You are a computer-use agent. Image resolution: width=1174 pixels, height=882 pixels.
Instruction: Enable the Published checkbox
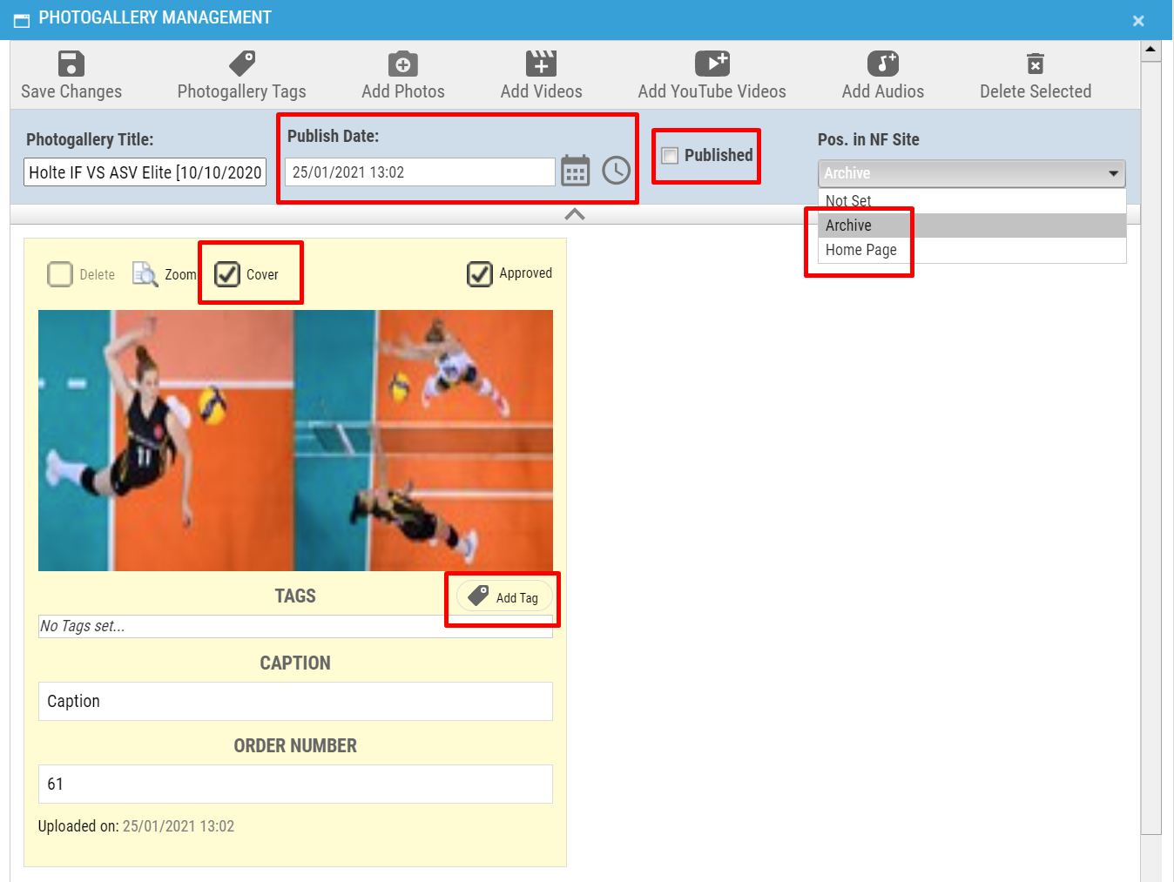coord(670,156)
